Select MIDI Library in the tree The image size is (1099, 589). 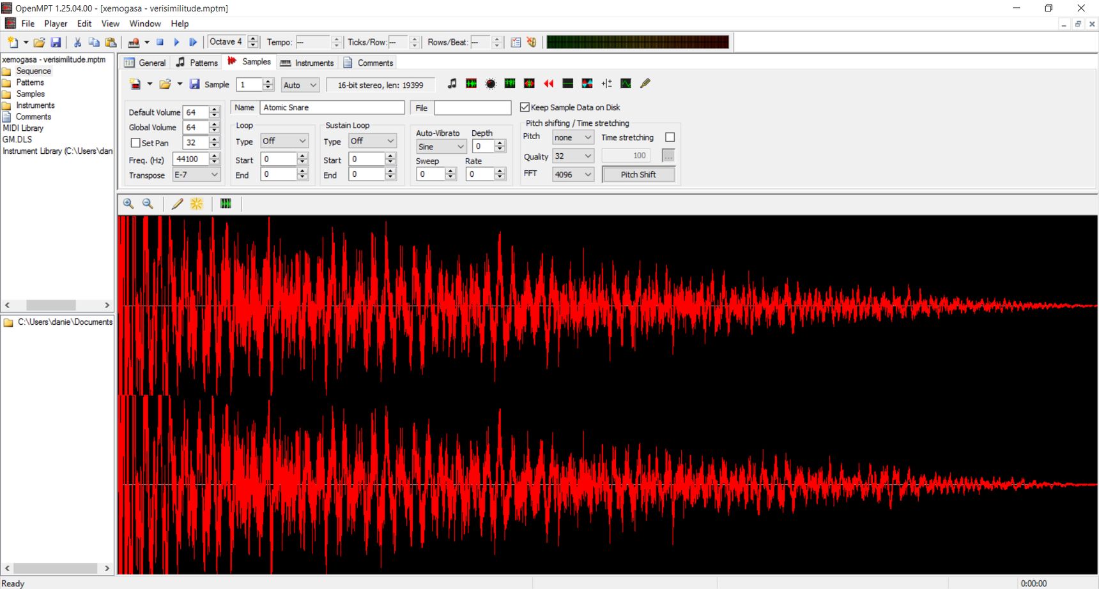coord(23,128)
